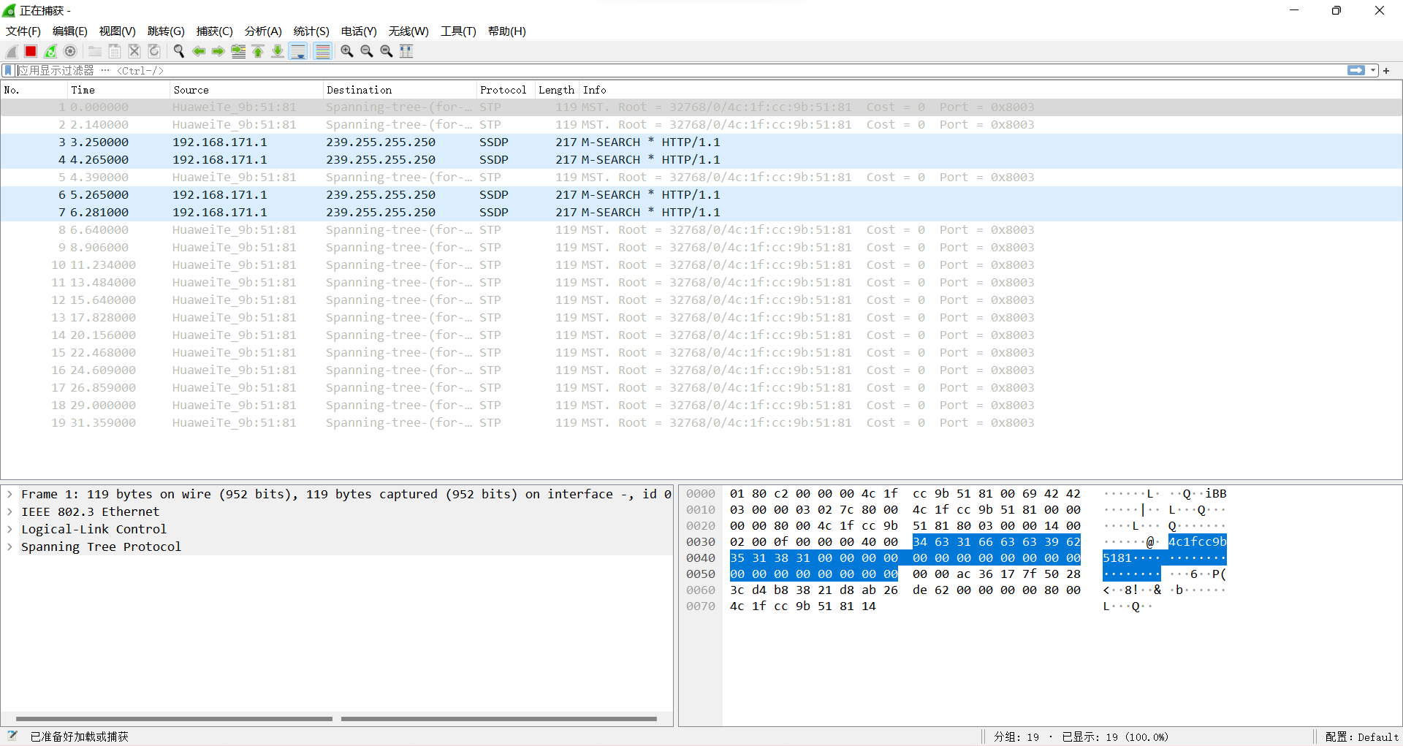Click the 配置: Default profile in status bar
The height and width of the screenshot is (746, 1403).
point(1361,737)
